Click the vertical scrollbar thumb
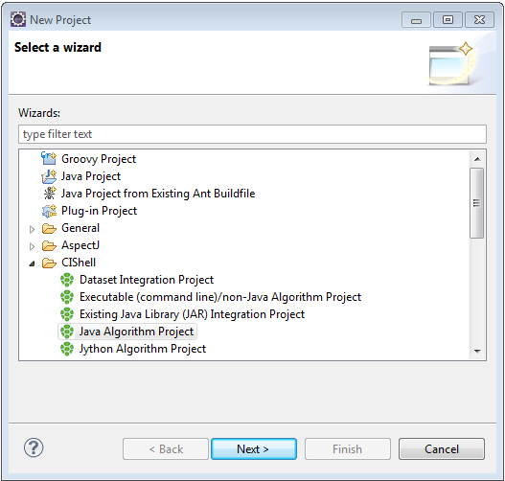505x481 pixels. pos(476,203)
